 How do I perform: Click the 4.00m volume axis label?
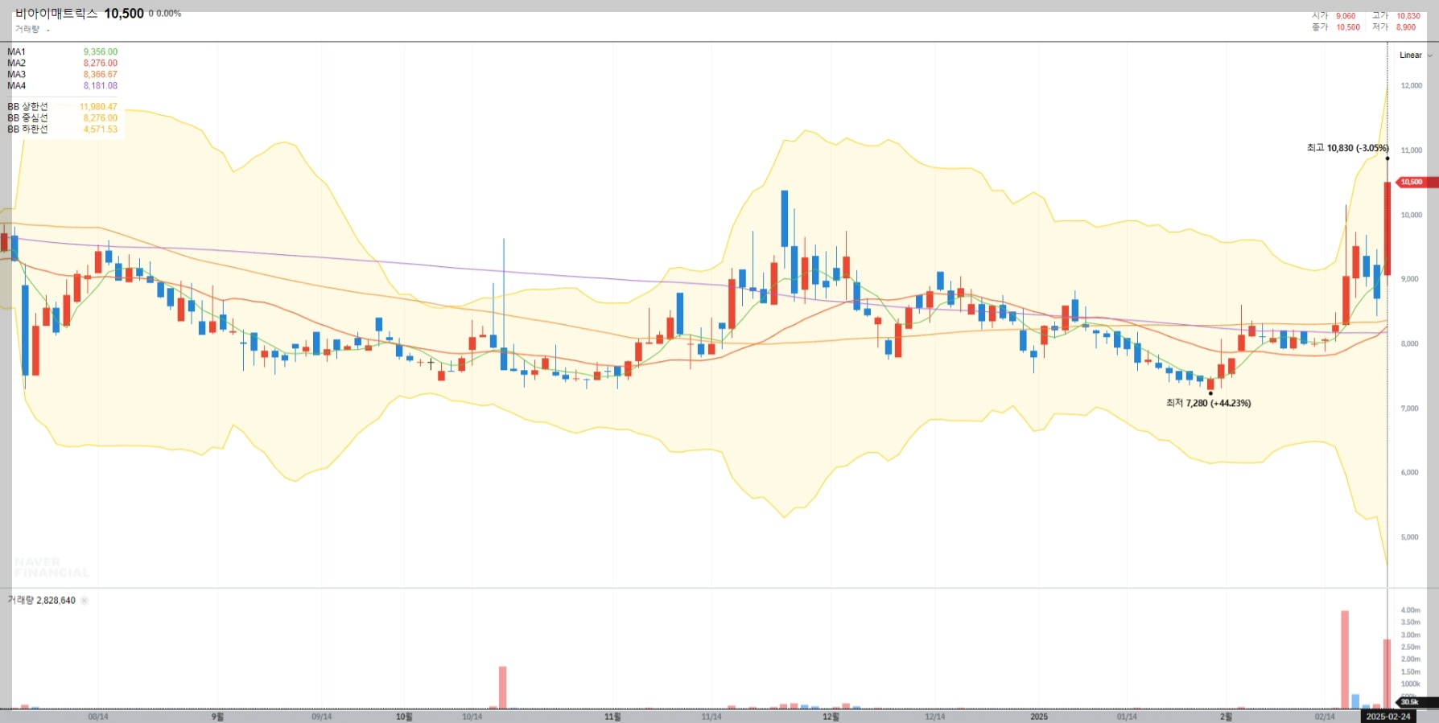coord(1411,610)
